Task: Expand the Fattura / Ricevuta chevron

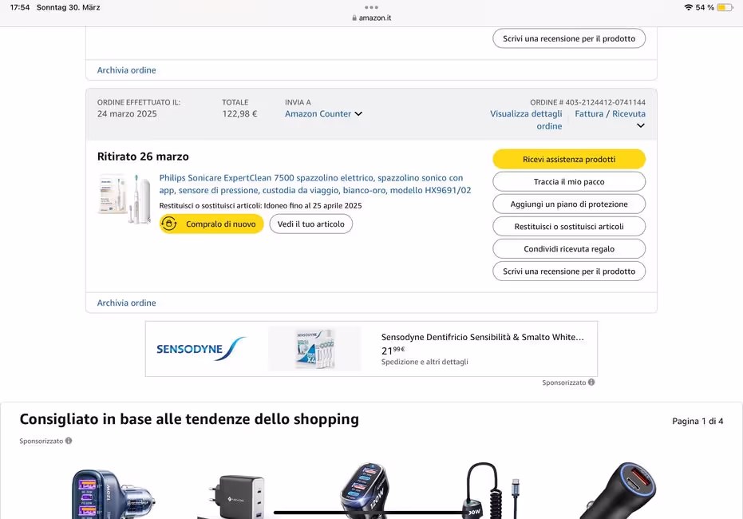Action: click(x=641, y=125)
